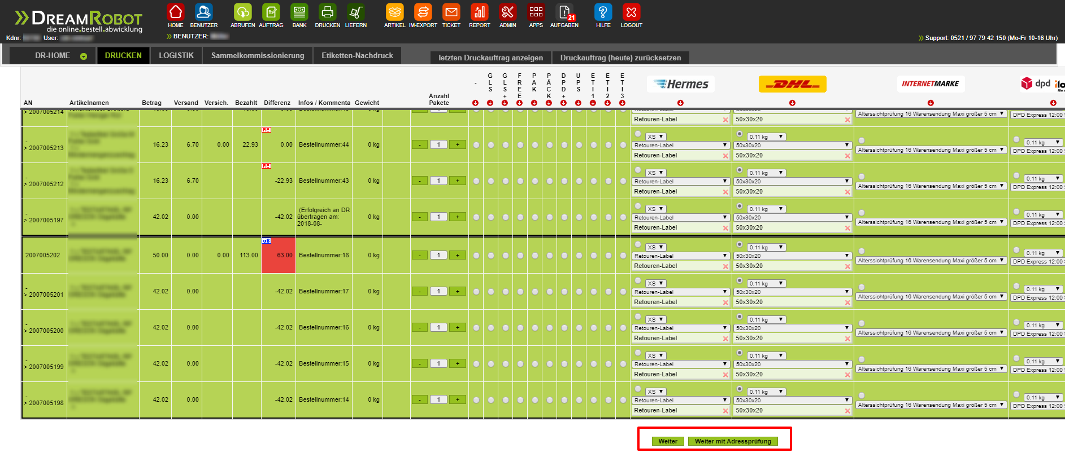
Task: Select Internetmarke radio for order 2007005198
Action: [x=862, y=396]
